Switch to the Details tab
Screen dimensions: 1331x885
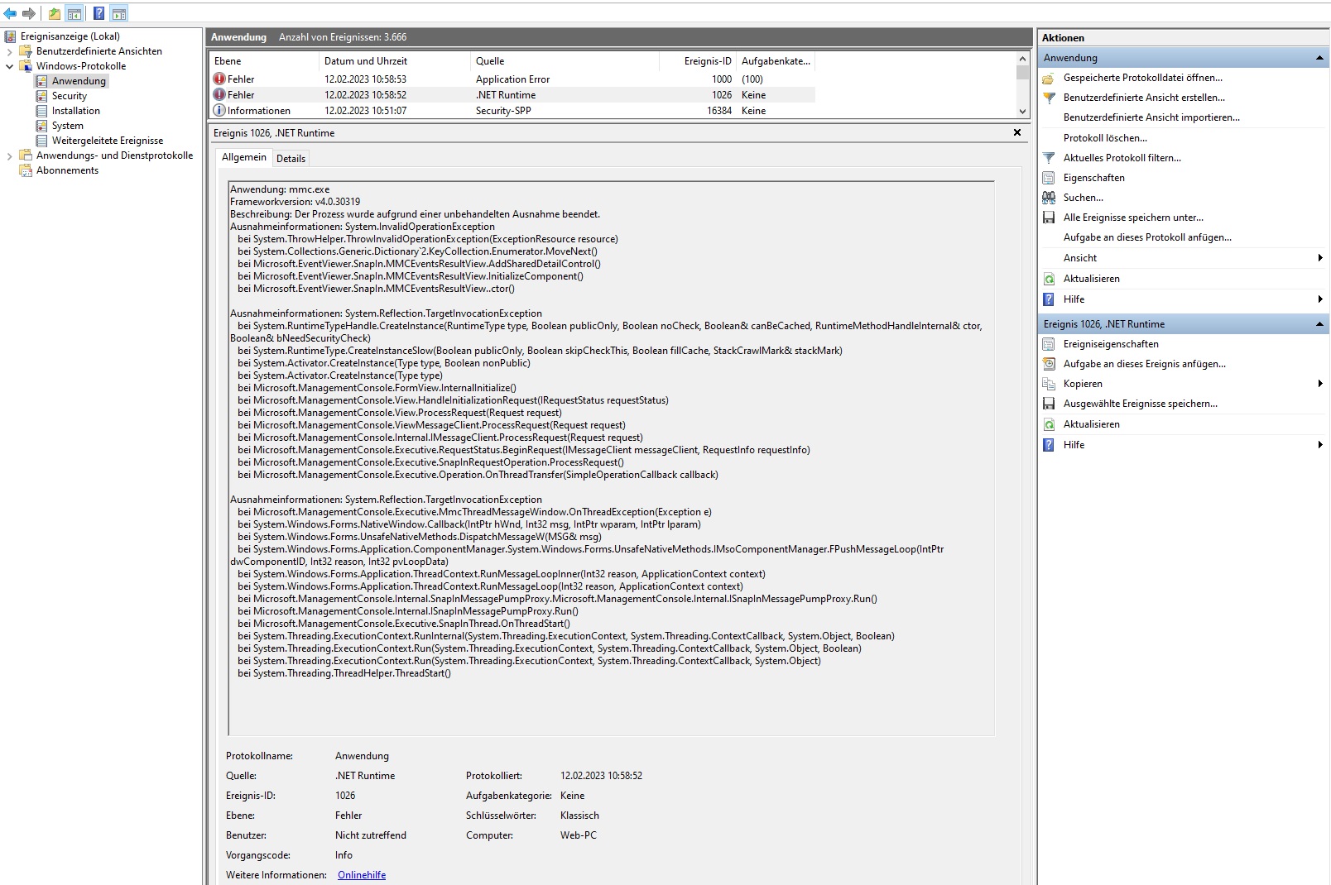291,159
